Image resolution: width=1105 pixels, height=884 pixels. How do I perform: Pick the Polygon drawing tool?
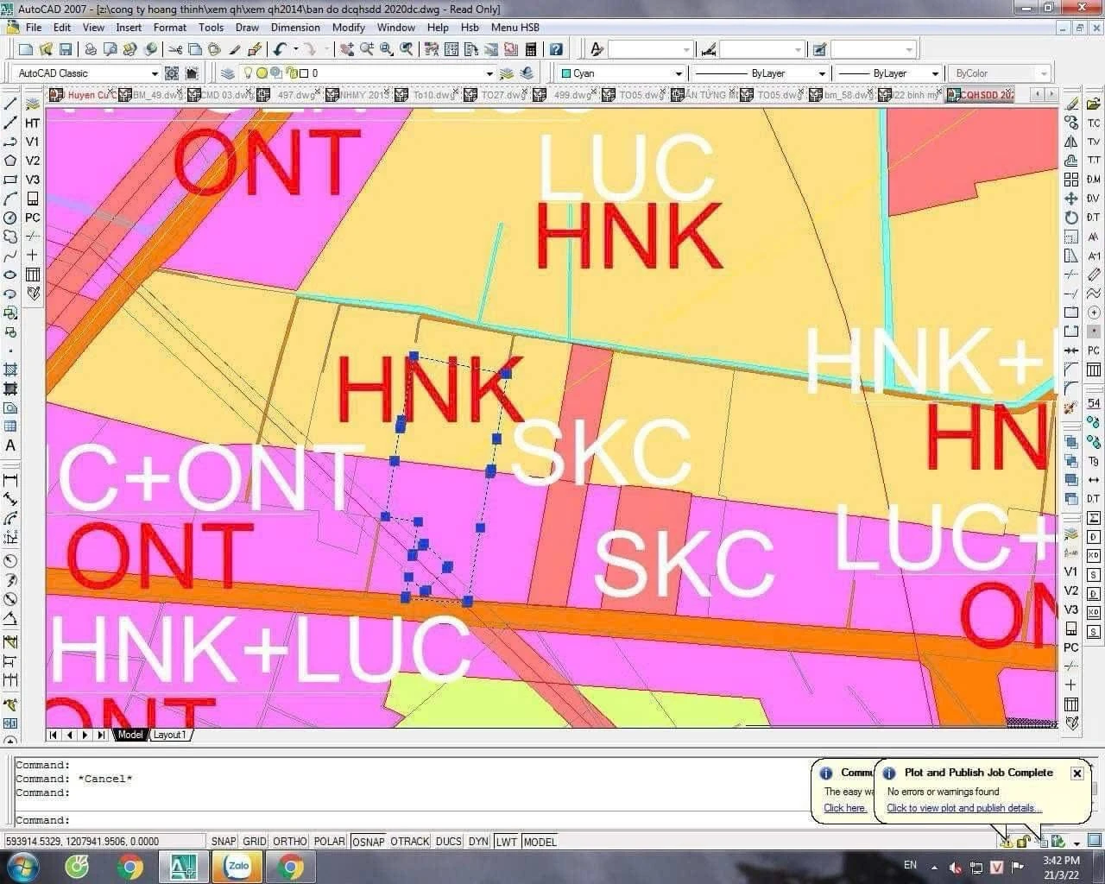coord(10,161)
